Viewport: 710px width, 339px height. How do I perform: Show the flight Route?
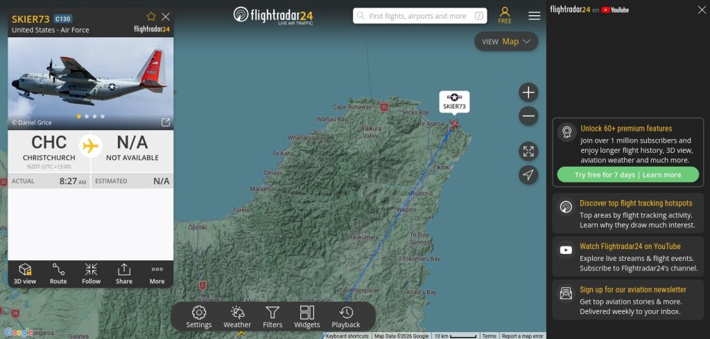tap(58, 273)
